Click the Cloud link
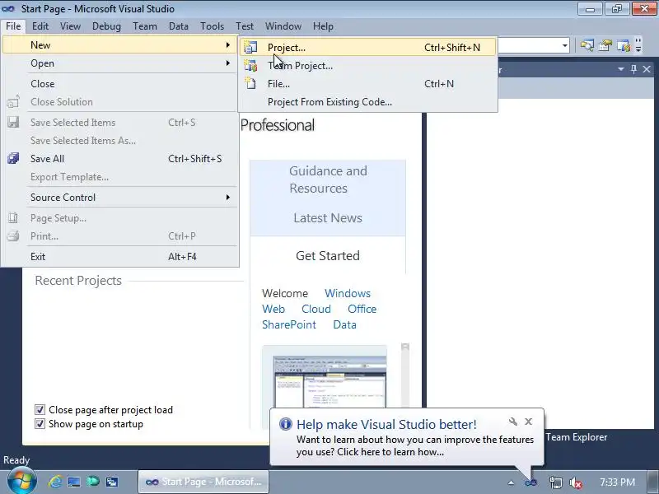The image size is (659, 494). (x=316, y=310)
